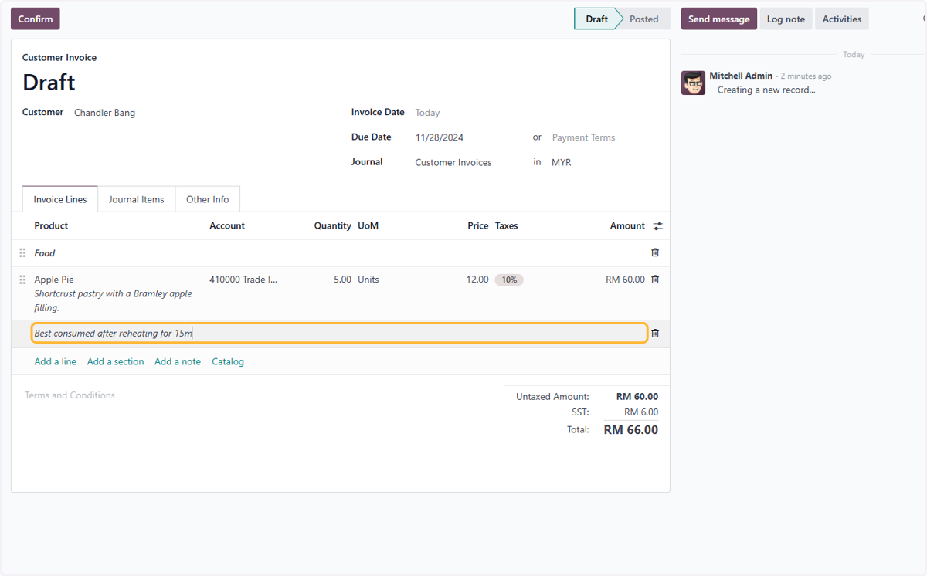Switch to Other Info tab

click(208, 199)
